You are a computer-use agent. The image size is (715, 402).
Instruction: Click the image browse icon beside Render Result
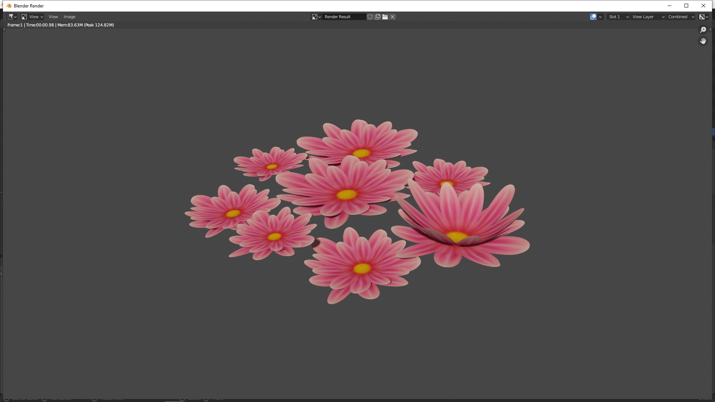click(x=316, y=17)
